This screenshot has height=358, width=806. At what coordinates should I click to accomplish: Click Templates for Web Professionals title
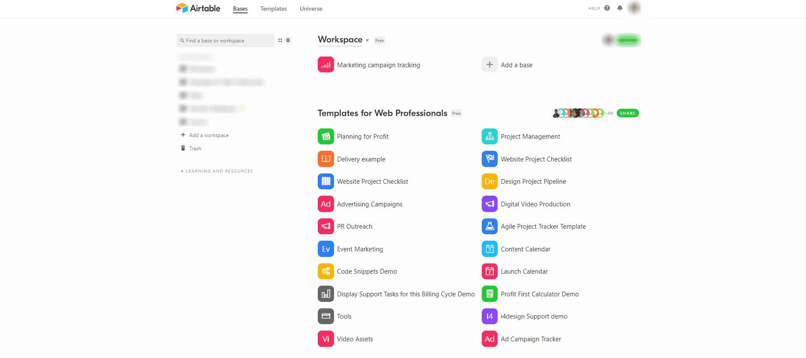[x=382, y=113]
